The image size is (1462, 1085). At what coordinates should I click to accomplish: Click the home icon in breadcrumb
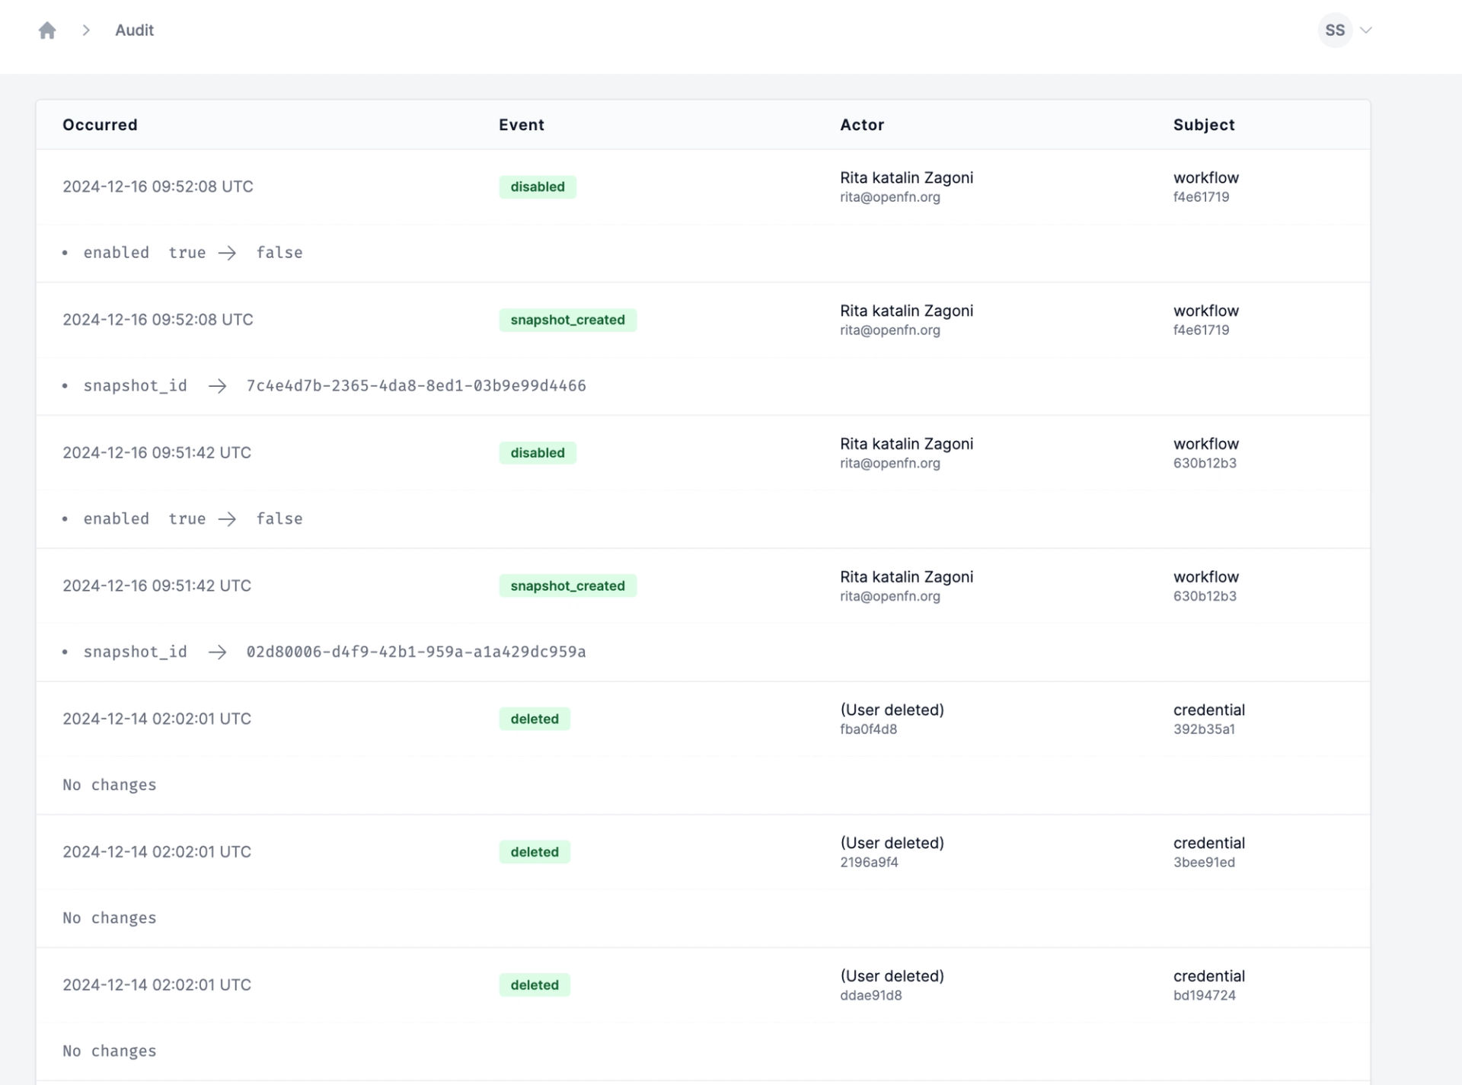47,30
